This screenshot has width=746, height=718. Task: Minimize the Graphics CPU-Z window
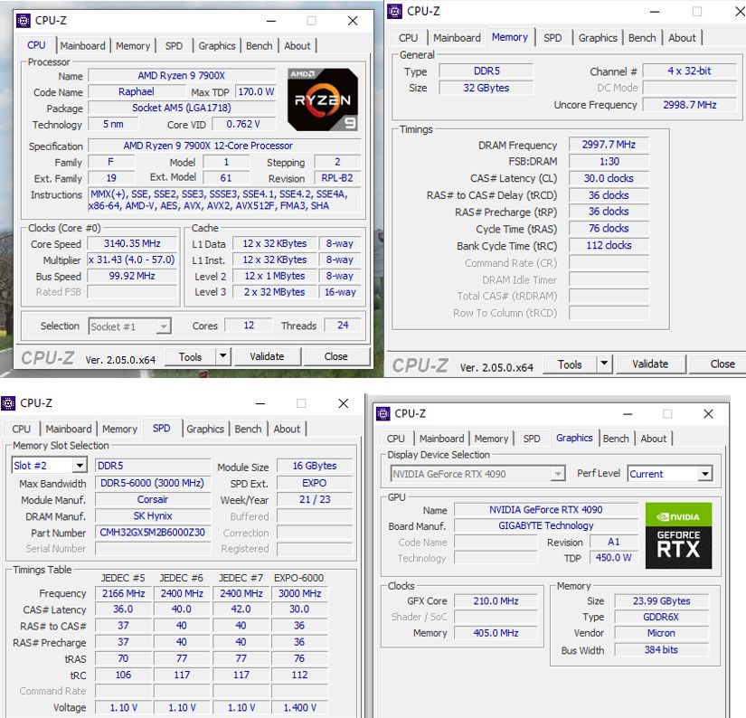pyautogui.click(x=628, y=414)
